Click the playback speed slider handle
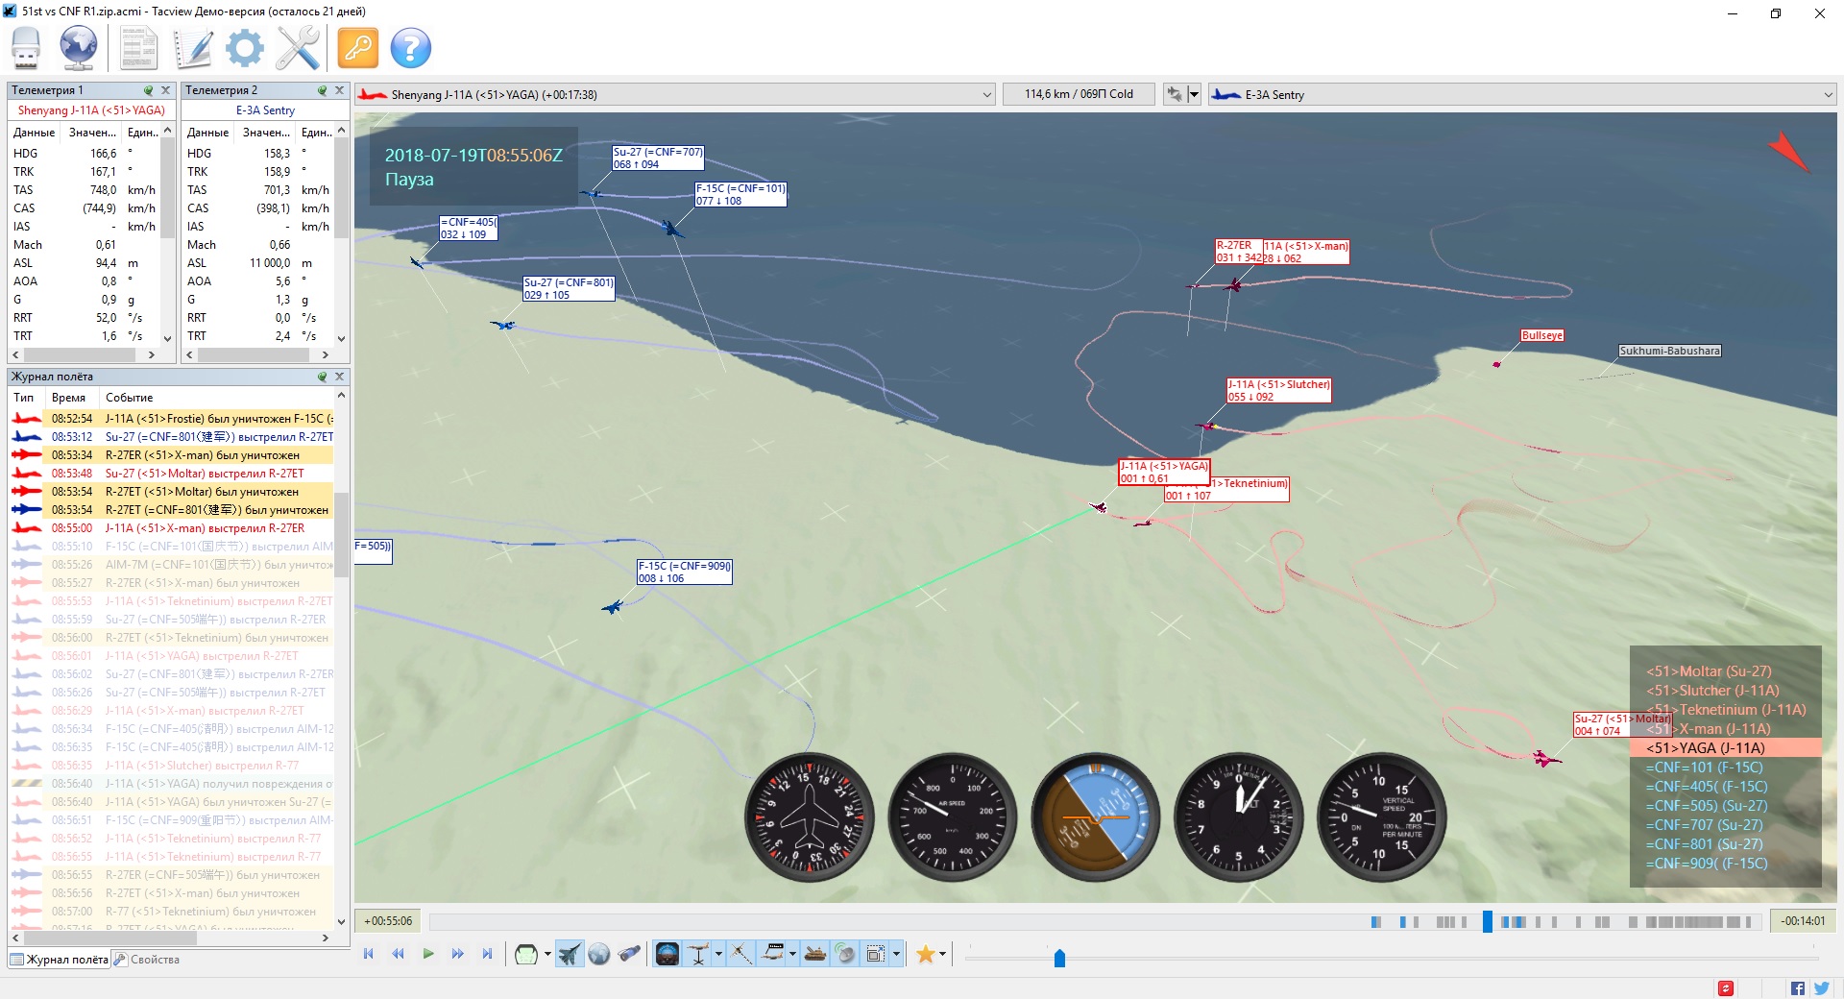The image size is (1844, 999). pyautogui.click(x=1059, y=958)
